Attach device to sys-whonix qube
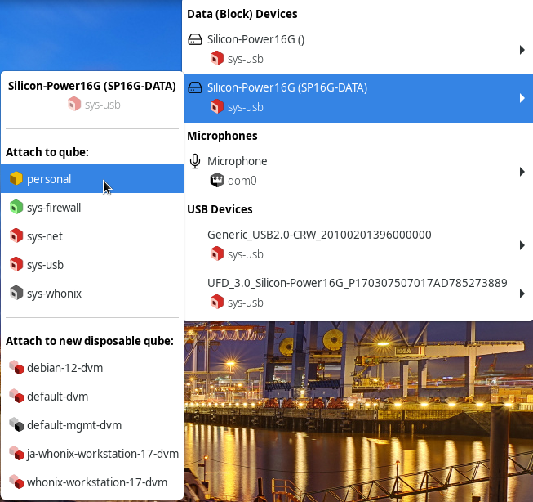The image size is (533, 502). (91, 294)
